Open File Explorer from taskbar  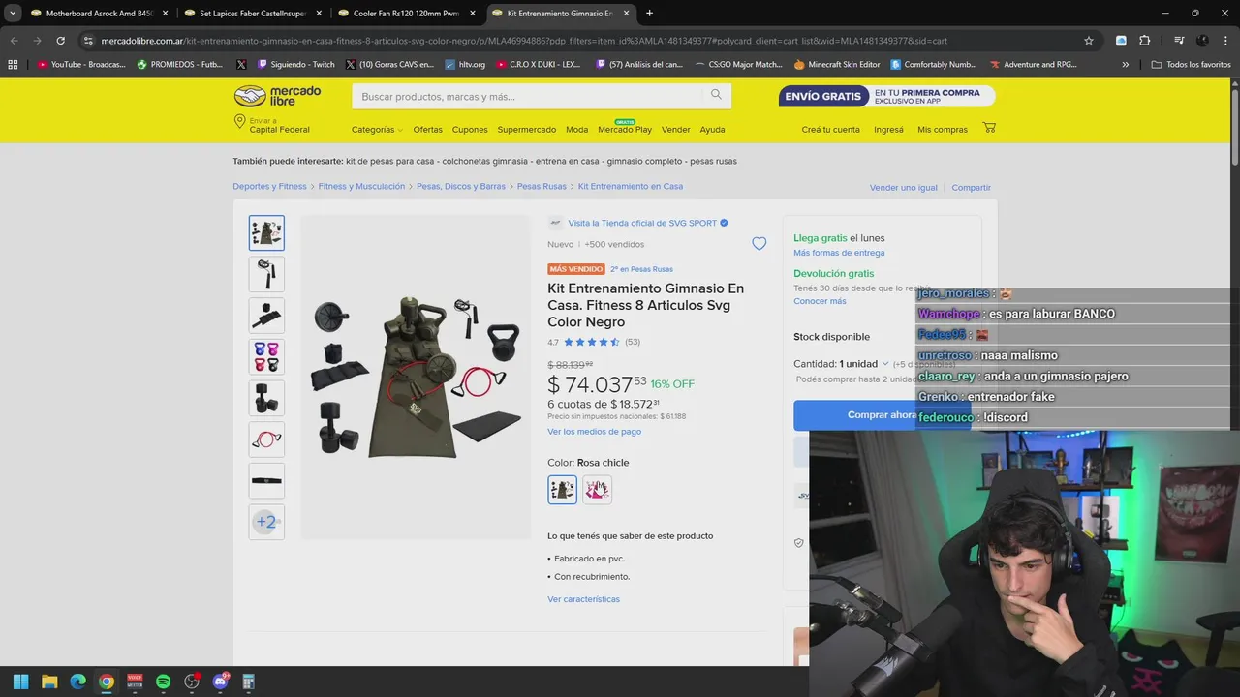[x=49, y=682]
